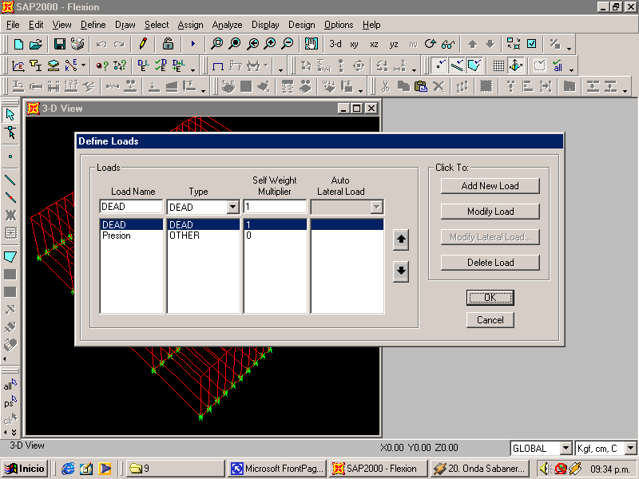Save the model with the floppy disk icon
The height and width of the screenshot is (479, 639).
[60, 44]
